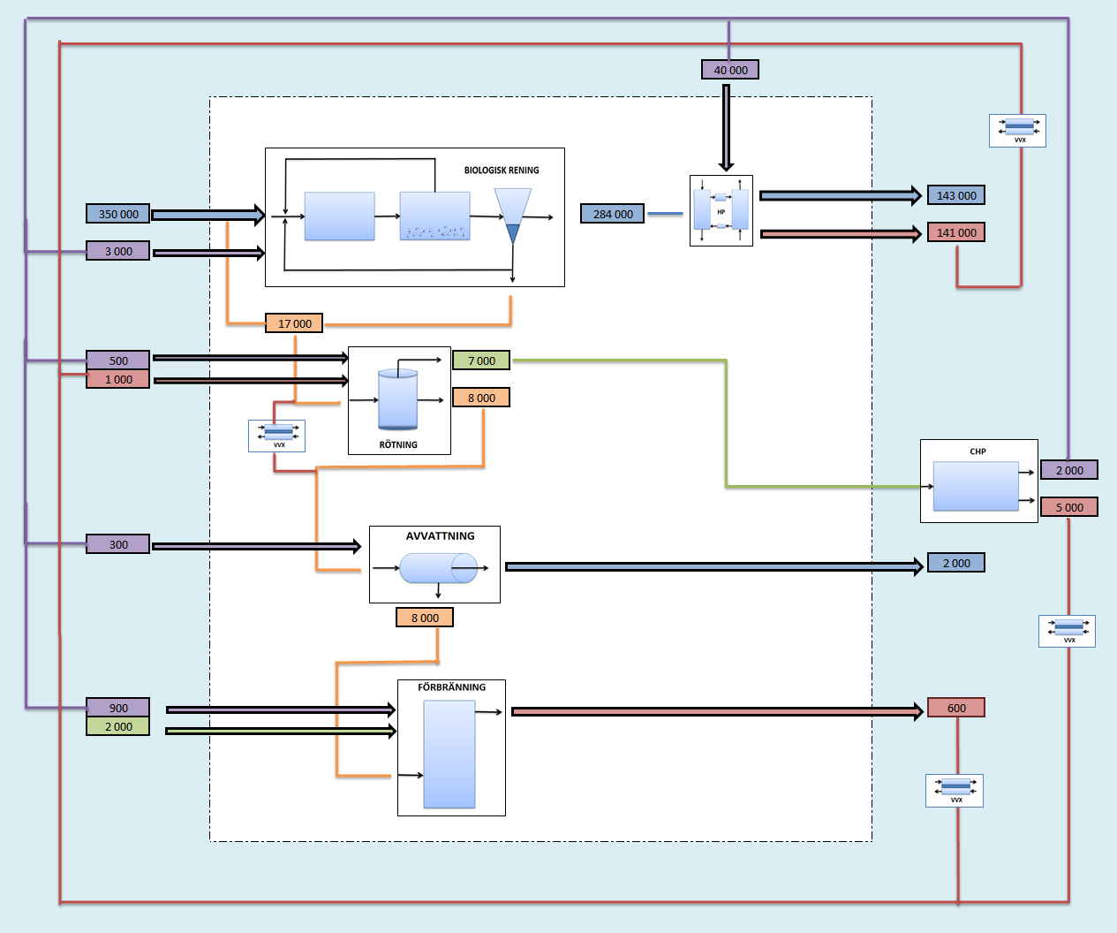The image size is (1117, 933).
Task: Click the VVX exchanger below the 600 label
Action: point(955,791)
